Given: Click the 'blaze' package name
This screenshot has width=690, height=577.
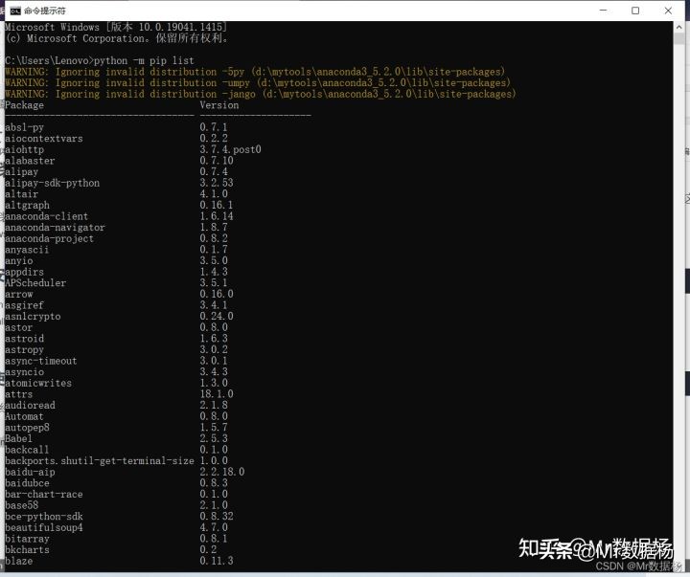Looking at the screenshot, I should 19,561.
